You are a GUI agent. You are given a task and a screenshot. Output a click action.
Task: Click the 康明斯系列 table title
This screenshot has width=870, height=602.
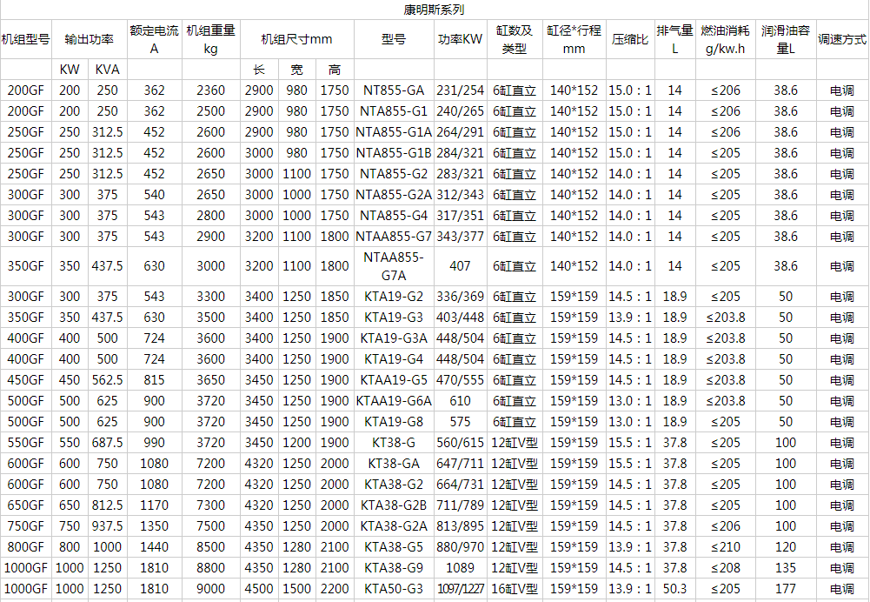click(x=434, y=10)
